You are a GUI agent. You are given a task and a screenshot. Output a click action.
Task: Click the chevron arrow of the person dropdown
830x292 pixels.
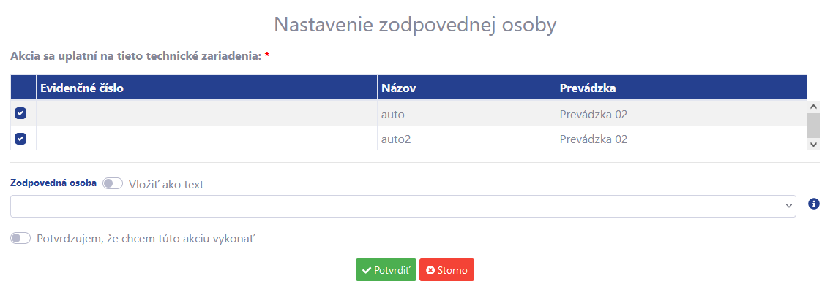pyautogui.click(x=789, y=207)
